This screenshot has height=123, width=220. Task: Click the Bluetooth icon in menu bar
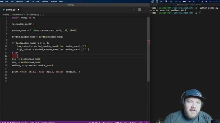180,1
